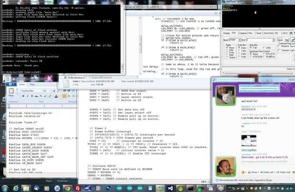
Task: Open Internet Explorer from the taskbar
Action: [16, 188]
